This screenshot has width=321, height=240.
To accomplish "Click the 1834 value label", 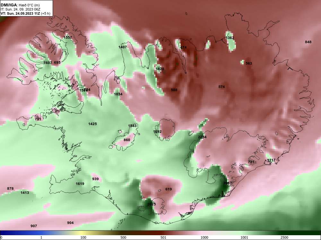I will point(118,94).
